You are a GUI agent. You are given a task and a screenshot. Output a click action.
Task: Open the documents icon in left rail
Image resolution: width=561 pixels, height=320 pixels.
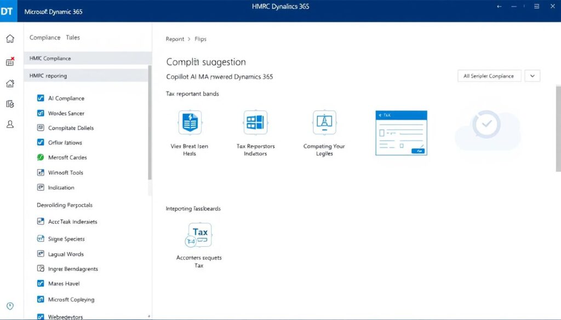coord(10,104)
